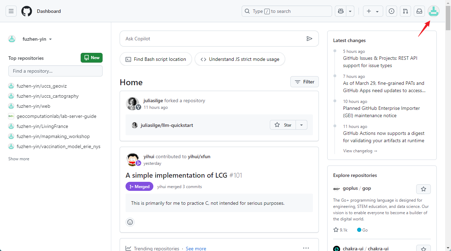This screenshot has width=451, height=251.
Task: Open fuzhen-yin/uccs_cartography repository
Action: 48,96
